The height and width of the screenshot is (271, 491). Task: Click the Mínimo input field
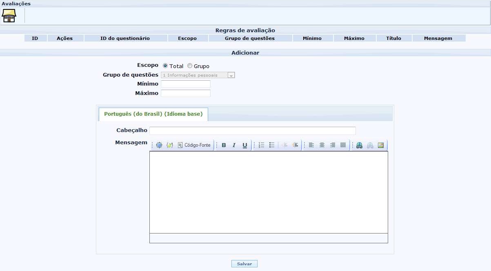coord(186,84)
